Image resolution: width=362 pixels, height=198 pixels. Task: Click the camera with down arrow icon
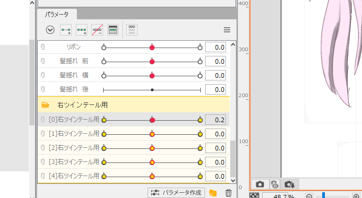click(x=289, y=184)
